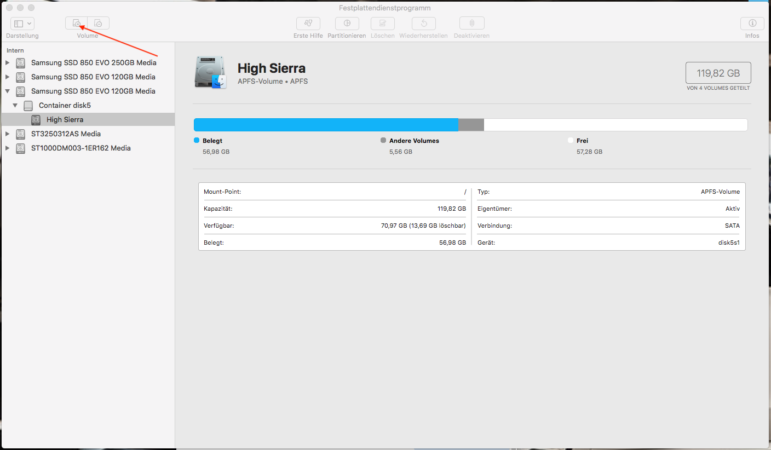This screenshot has height=450, width=771.
Task: Click the "High Sierra" heading in the main pane
Action: click(272, 68)
